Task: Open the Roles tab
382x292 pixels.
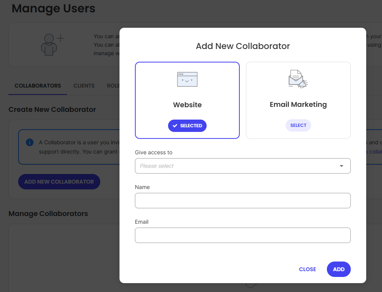Action: pos(113,86)
